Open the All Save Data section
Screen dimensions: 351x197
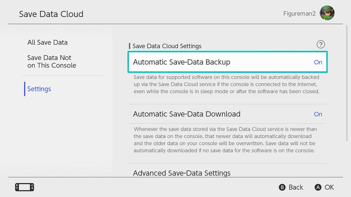(x=47, y=42)
